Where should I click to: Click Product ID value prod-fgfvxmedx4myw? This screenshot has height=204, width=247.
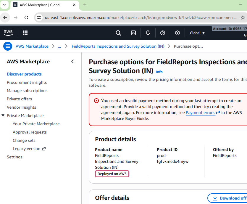click(x=172, y=158)
